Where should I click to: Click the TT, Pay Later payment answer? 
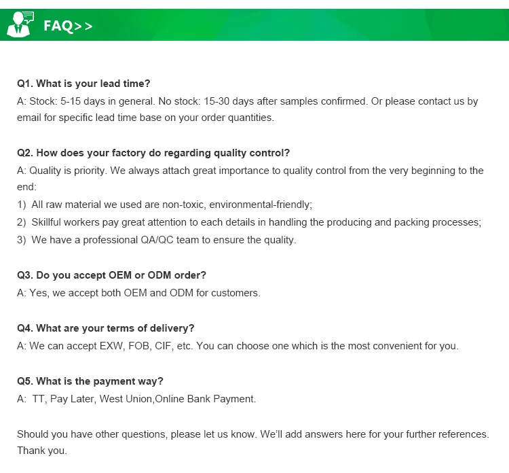pyautogui.click(x=136, y=399)
